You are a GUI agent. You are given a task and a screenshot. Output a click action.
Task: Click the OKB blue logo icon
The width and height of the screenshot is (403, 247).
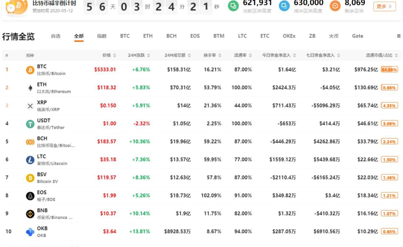pos(30,232)
